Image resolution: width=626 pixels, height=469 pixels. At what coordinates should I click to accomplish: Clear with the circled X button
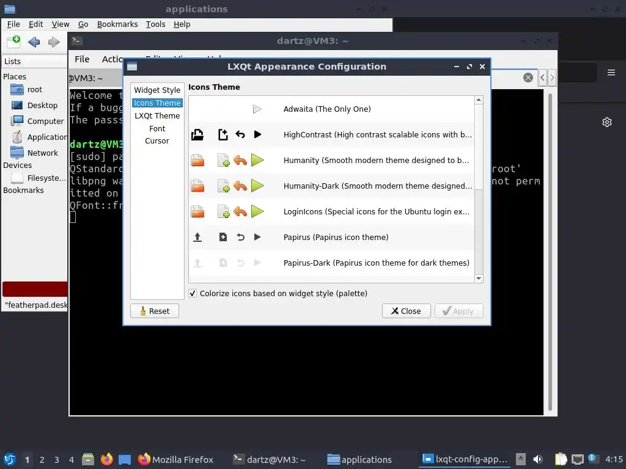[x=528, y=78]
